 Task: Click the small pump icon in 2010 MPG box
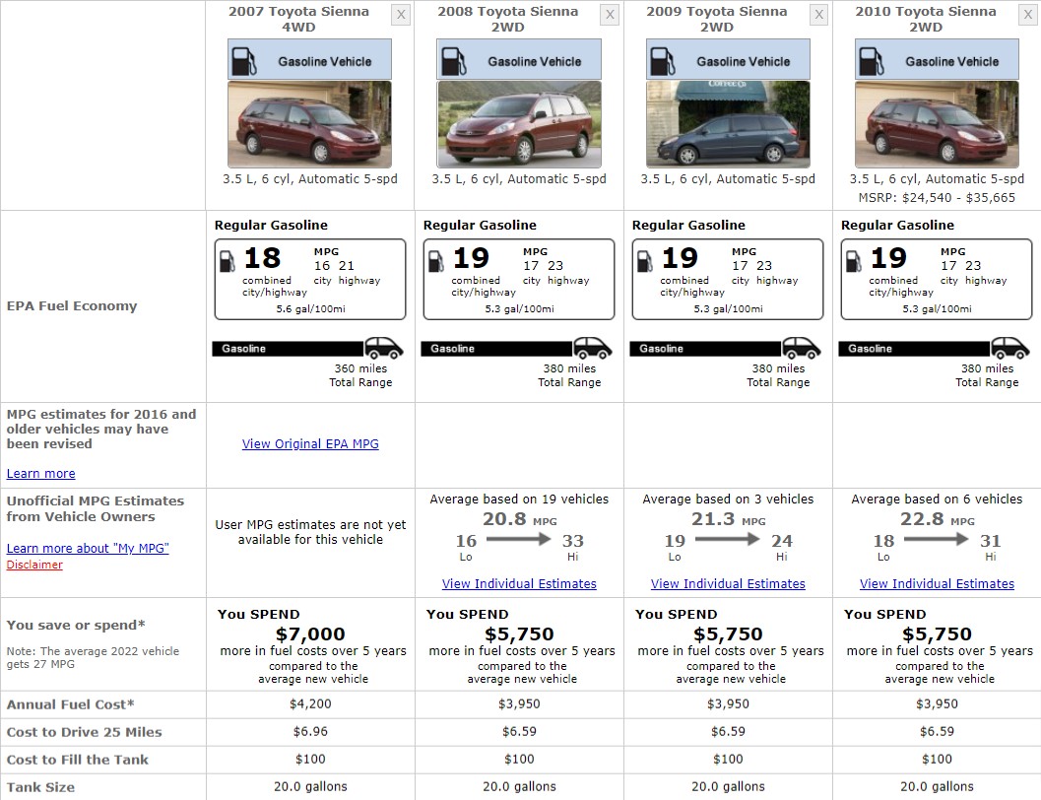854,262
